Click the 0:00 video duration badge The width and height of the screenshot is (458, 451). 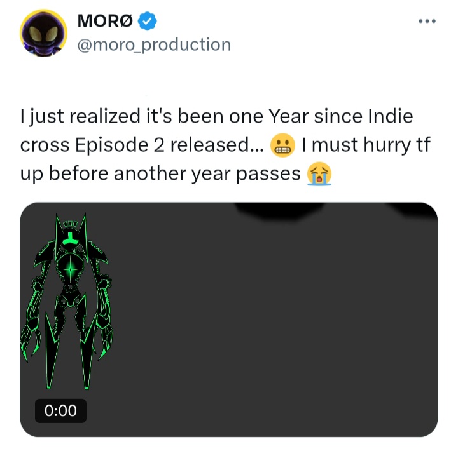(x=61, y=410)
